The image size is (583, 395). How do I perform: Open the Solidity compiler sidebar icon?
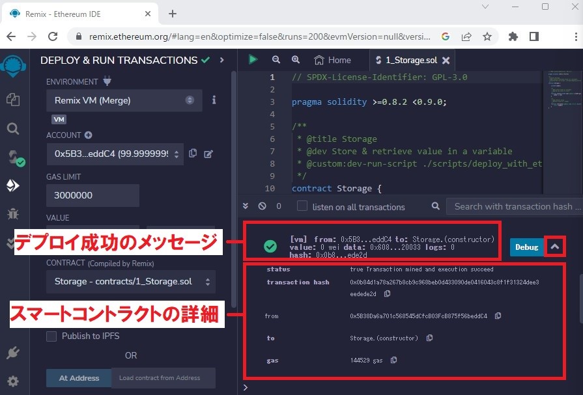(16, 157)
